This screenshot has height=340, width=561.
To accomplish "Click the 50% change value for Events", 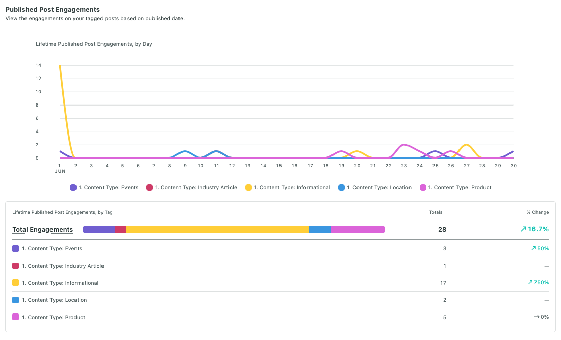I will (543, 248).
